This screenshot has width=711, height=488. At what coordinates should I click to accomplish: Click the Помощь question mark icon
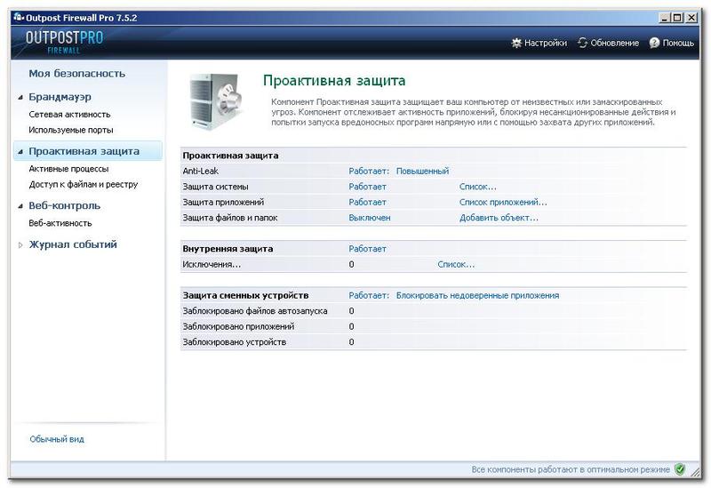click(x=654, y=43)
